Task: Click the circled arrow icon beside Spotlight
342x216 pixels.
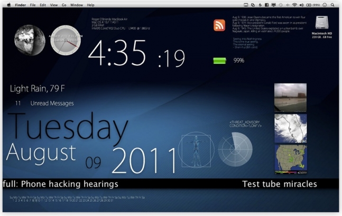Action: tap(325, 5)
